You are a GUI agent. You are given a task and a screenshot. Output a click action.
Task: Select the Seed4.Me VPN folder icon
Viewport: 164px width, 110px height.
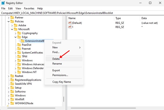(12, 84)
